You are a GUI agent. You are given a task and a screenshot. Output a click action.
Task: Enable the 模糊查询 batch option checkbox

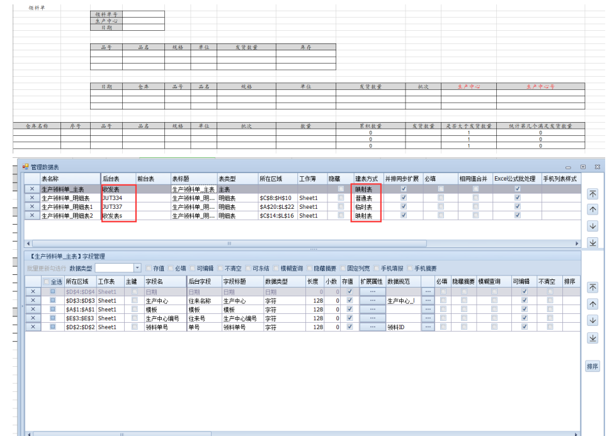click(276, 269)
